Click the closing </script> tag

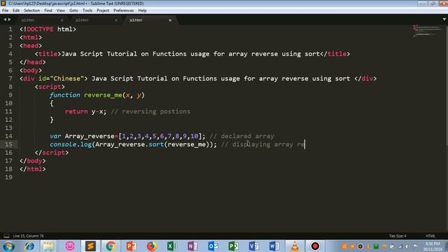(51, 153)
